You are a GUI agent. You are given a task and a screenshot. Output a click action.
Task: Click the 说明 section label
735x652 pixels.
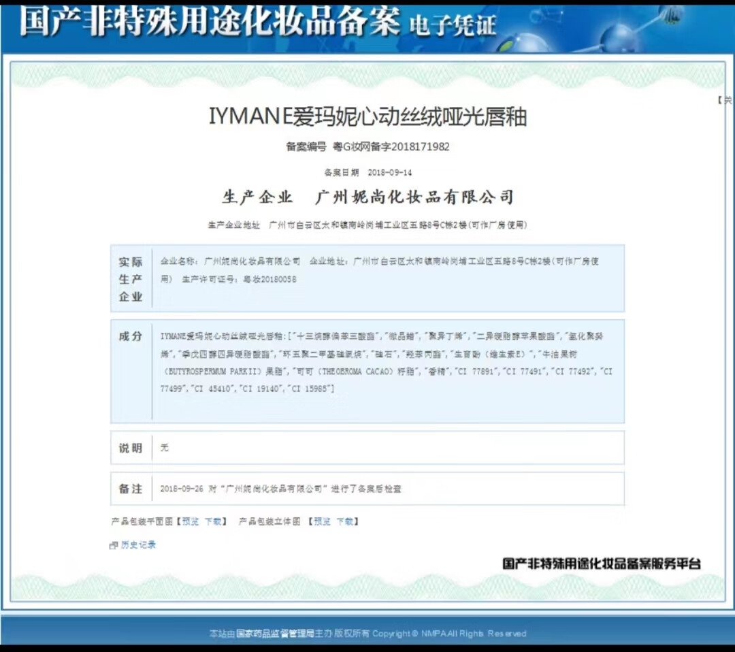130,448
